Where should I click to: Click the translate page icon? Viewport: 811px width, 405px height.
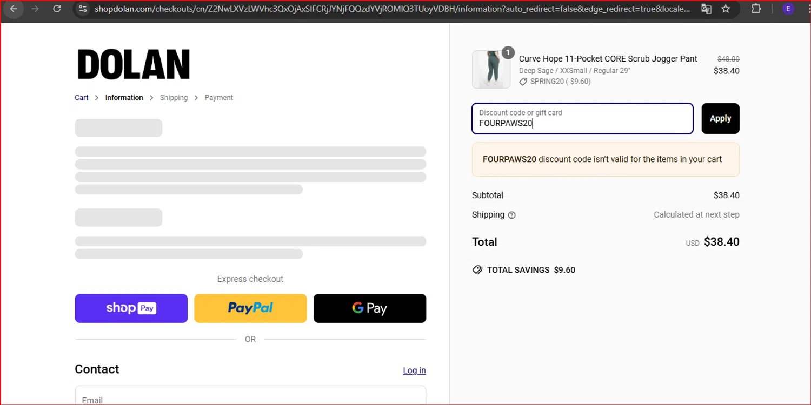point(706,9)
